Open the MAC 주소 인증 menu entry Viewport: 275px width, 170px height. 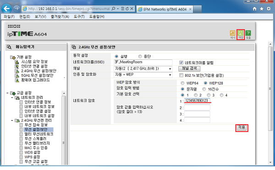pyautogui.click(x=36, y=148)
